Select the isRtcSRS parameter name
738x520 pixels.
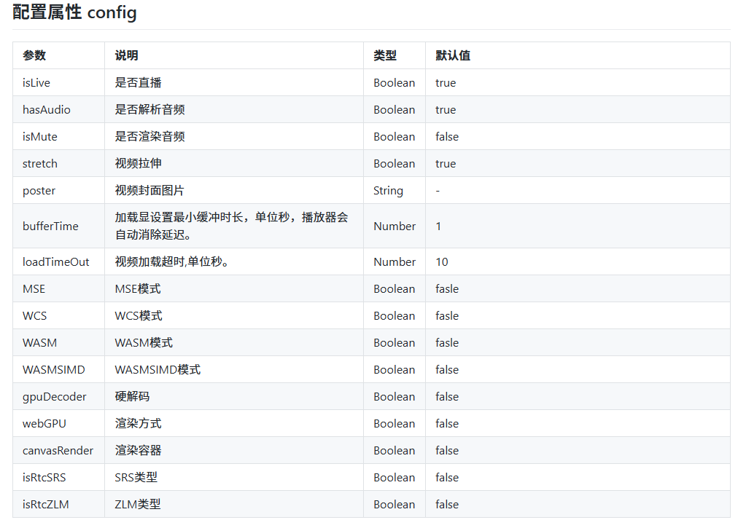pyautogui.click(x=40, y=477)
